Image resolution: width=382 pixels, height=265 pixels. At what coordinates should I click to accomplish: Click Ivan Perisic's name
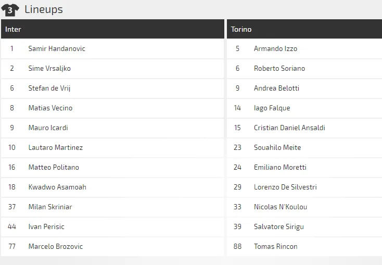[x=46, y=226]
